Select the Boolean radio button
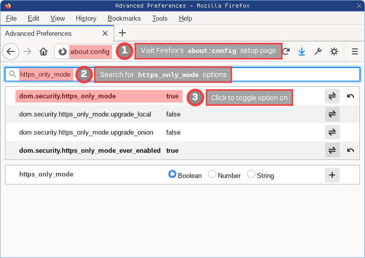Image resolution: width=365 pixels, height=258 pixels. tap(172, 174)
